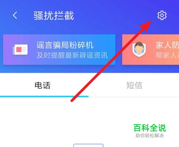This screenshot has width=179, height=147.
Task: Tap the green 百科全说 watermark logo
Action: [x=150, y=128]
